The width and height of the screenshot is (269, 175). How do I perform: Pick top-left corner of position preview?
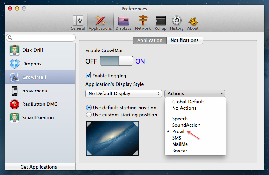click(x=89, y=124)
